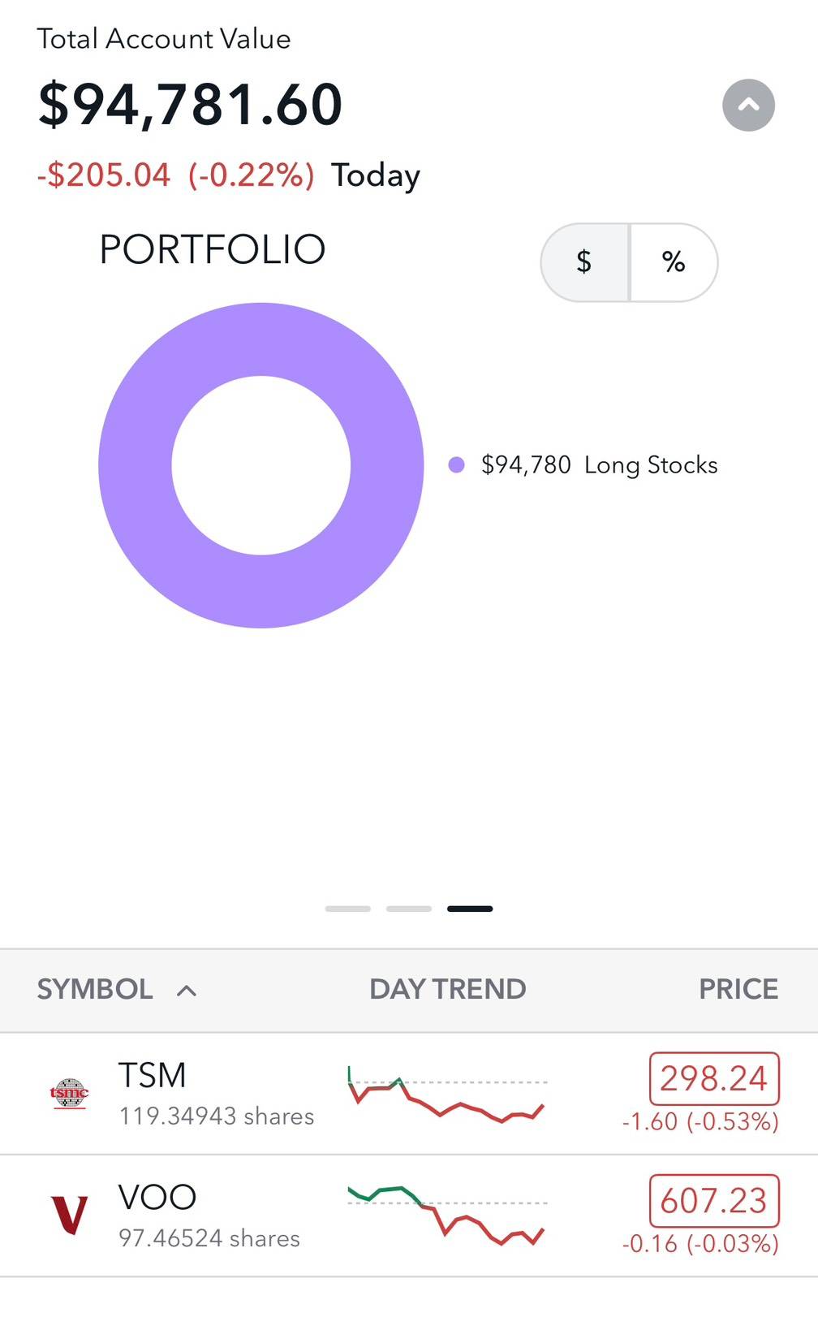This screenshot has width=818, height=1317.
Task: Click the TSMC company logo icon
Action: 70,1094
